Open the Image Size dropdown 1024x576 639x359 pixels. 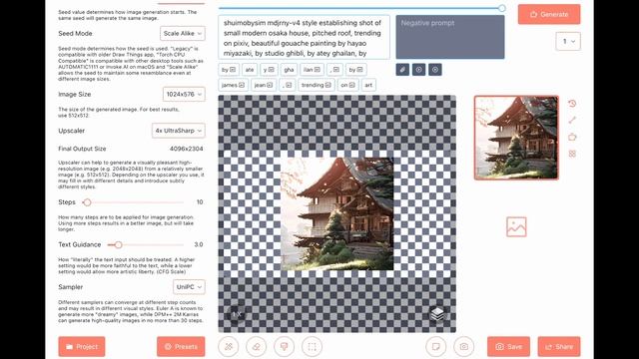point(184,94)
